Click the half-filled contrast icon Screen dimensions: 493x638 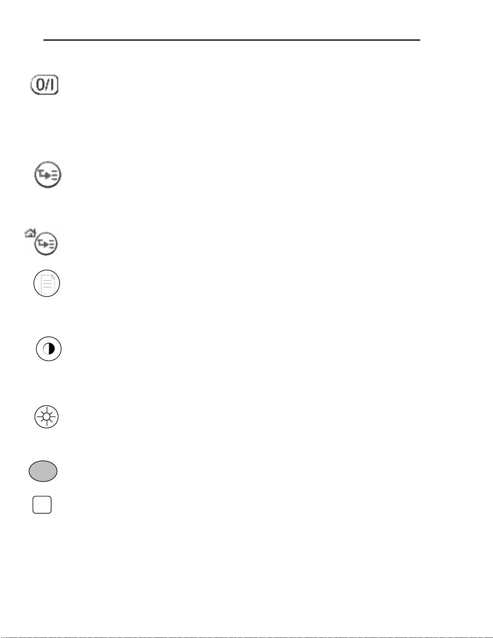point(49,349)
